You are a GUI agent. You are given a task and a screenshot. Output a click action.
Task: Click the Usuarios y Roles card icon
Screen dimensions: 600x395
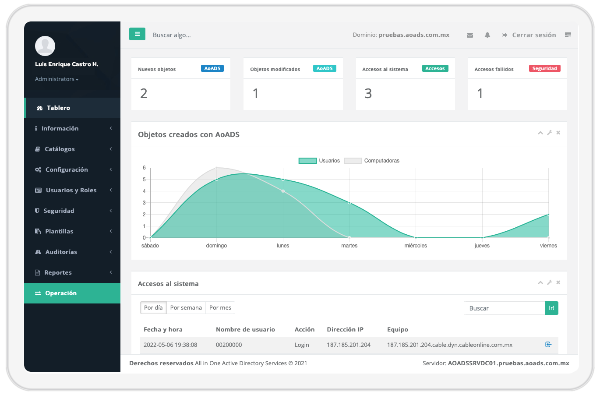tap(39, 190)
